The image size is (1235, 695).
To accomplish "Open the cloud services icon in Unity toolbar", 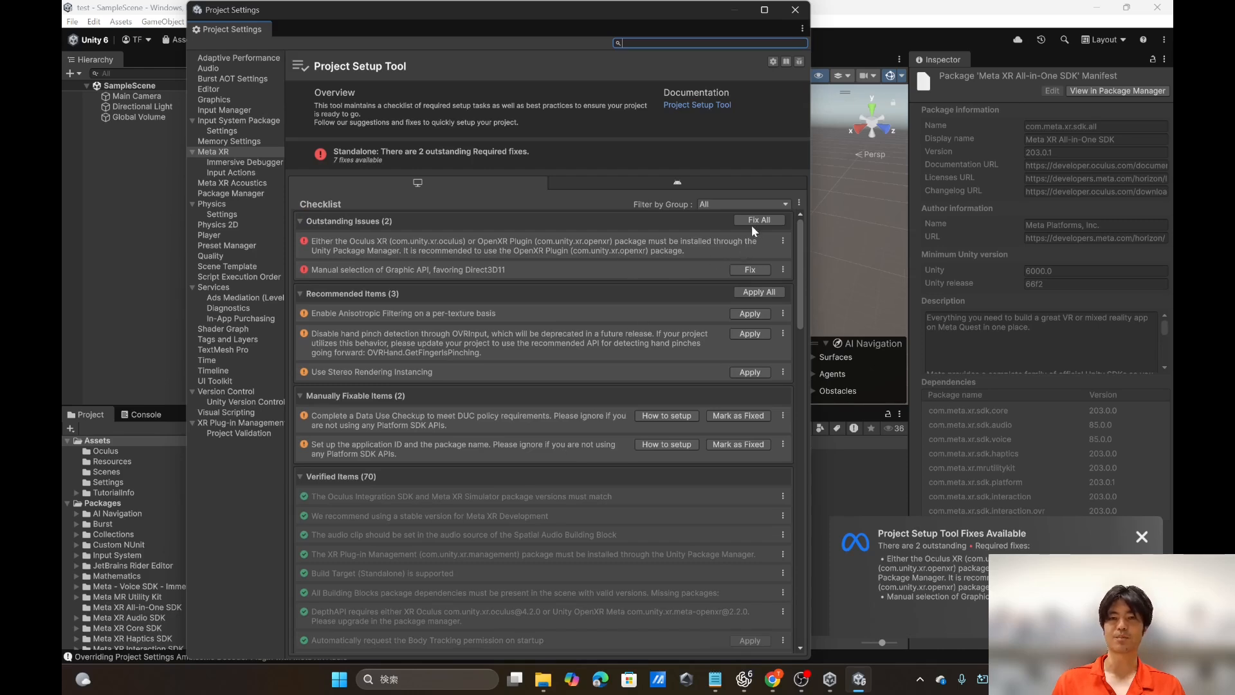I will click(x=1018, y=40).
